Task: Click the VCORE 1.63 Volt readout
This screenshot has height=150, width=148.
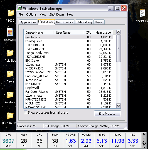Action: tap(71, 140)
